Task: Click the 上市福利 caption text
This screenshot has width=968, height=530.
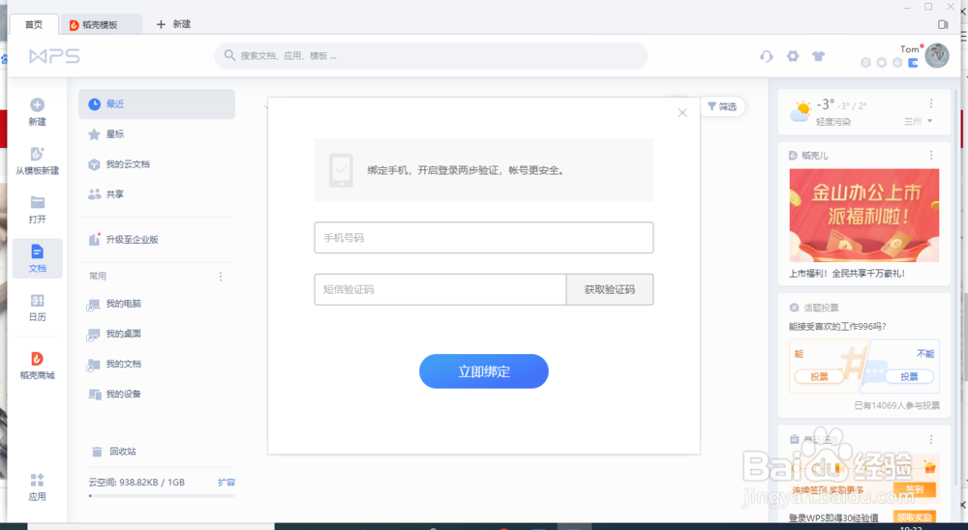Action: pos(846,274)
